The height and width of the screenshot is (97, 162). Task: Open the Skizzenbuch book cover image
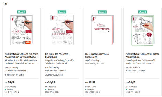102,30
